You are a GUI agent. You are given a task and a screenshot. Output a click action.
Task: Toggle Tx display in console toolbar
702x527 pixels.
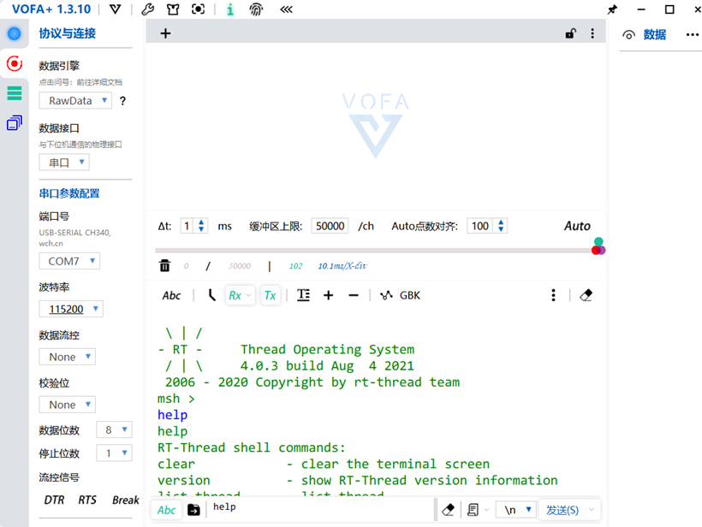(x=271, y=294)
